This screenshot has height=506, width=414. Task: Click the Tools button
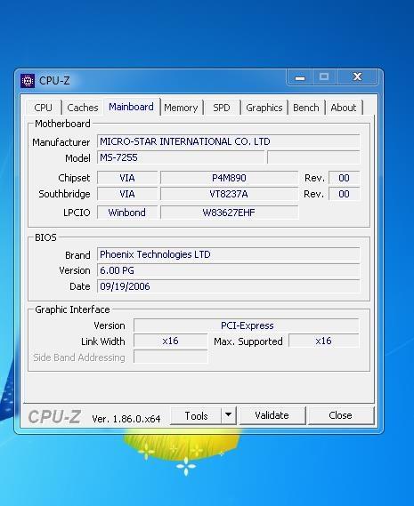click(x=196, y=415)
